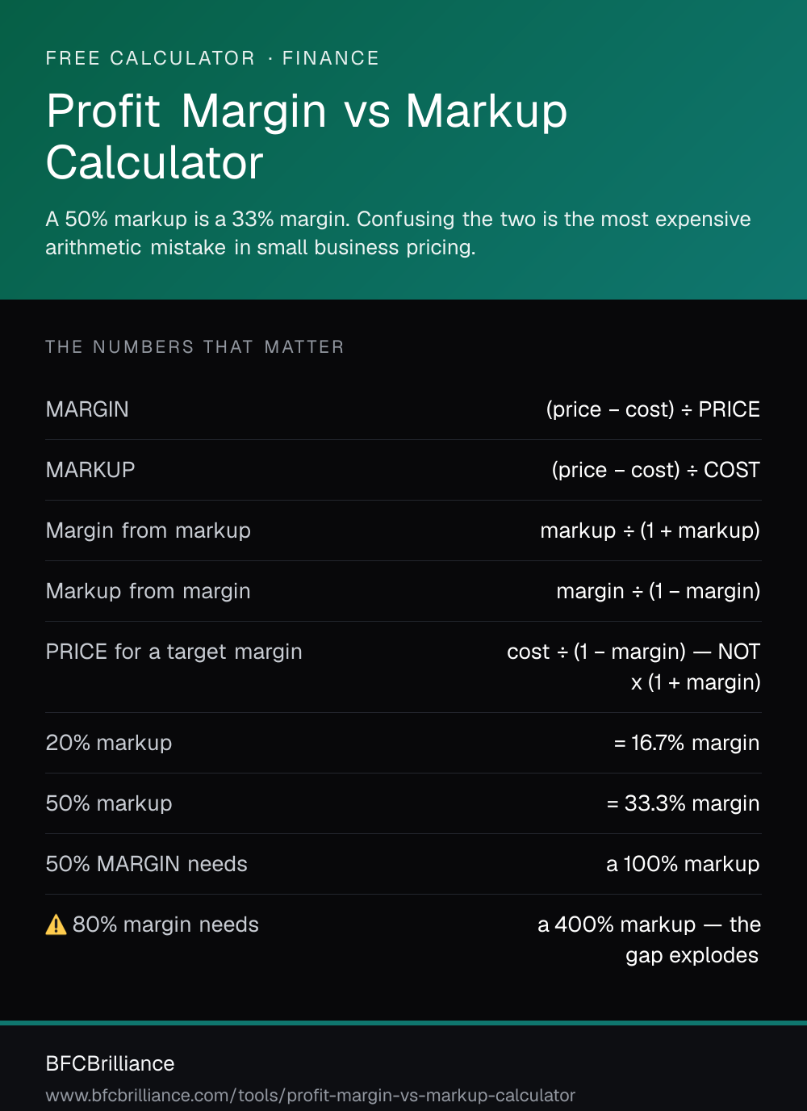Select the Profit Margin vs Markup Calculator title
807x1111 pixels.
coord(307,136)
